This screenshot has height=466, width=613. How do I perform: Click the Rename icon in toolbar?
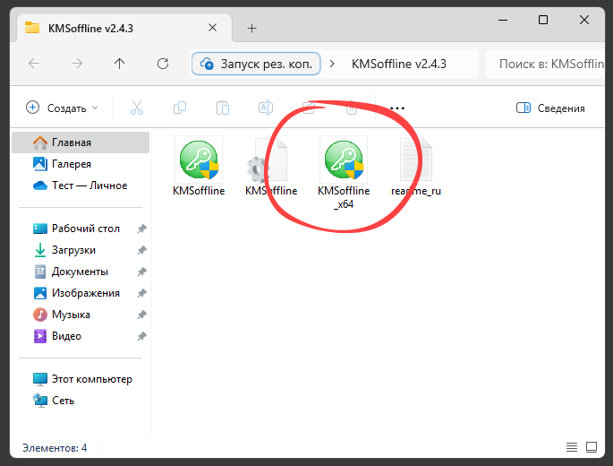pyautogui.click(x=266, y=108)
